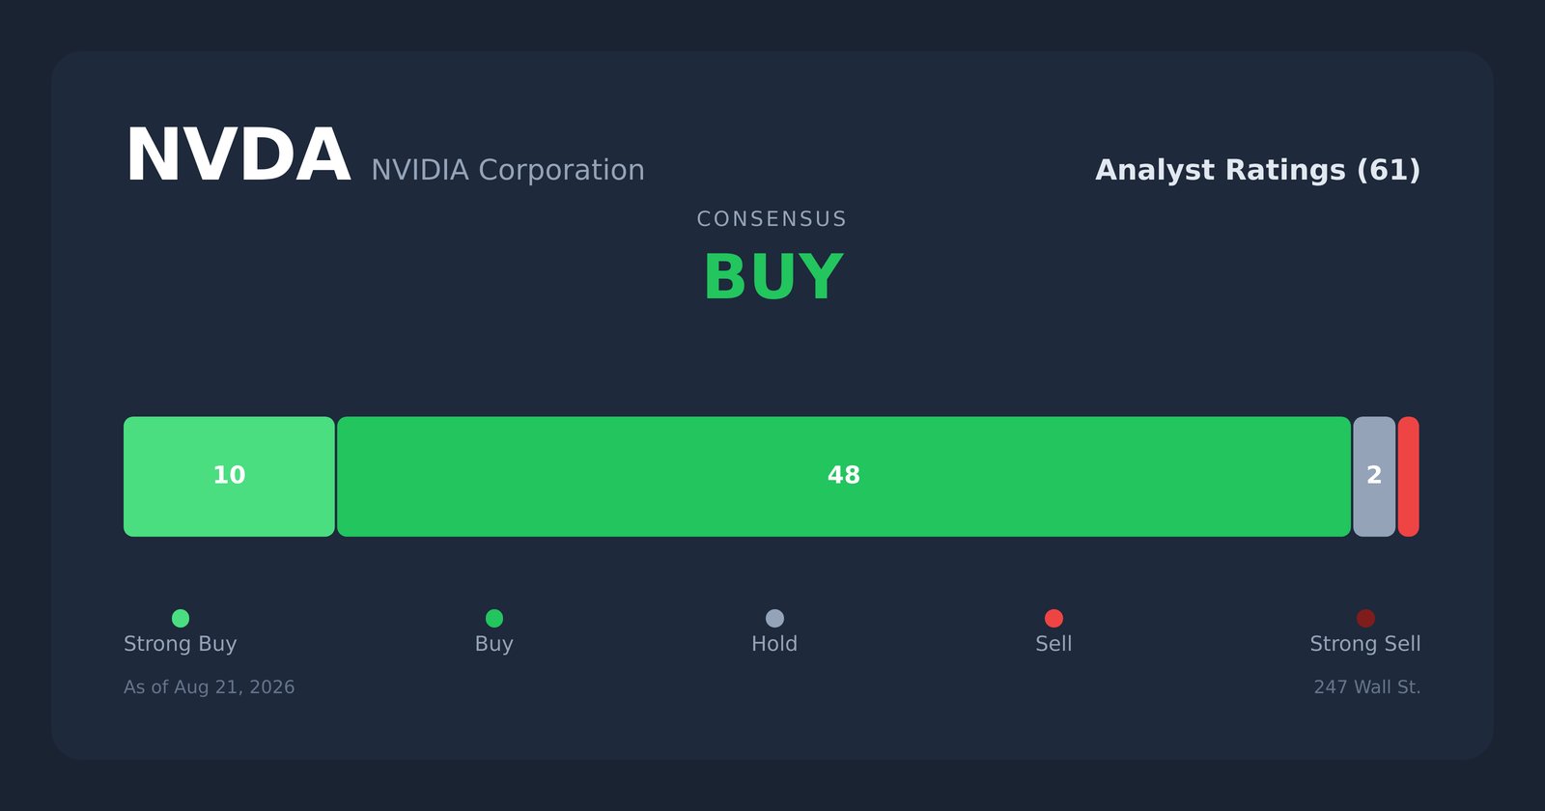This screenshot has height=811, width=1545.
Task: Select the gray Hold segment showing 2
Action: point(1374,477)
